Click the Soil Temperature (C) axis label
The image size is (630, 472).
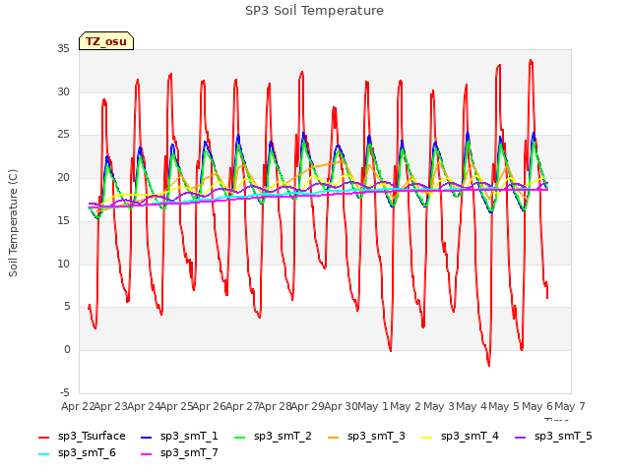(x=13, y=223)
